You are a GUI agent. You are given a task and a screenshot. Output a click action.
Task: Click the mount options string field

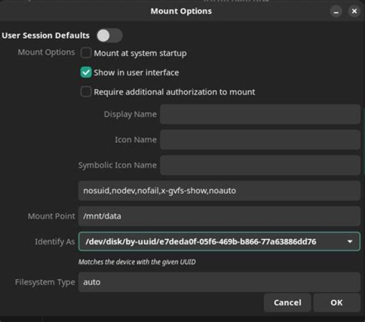point(220,191)
